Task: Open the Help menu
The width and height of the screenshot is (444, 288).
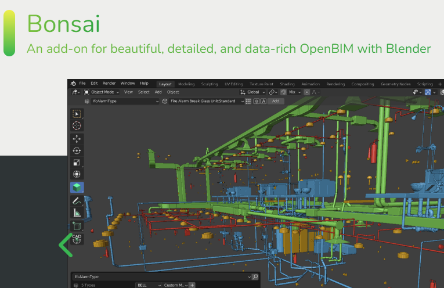Action: point(144,83)
